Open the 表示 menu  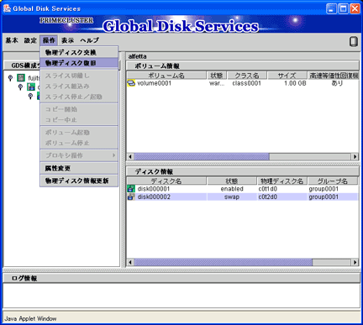point(68,40)
